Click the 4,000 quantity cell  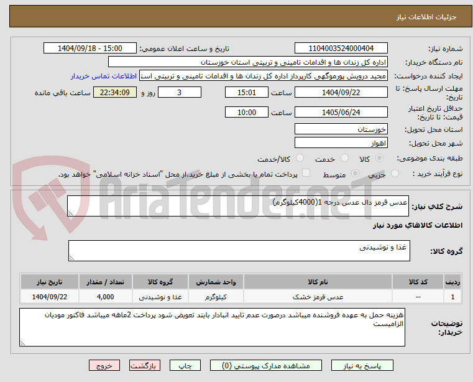(x=106, y=297)
